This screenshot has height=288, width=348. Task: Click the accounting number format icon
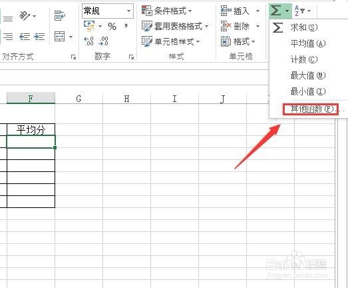pyautogui.click(x=89, y=26)
